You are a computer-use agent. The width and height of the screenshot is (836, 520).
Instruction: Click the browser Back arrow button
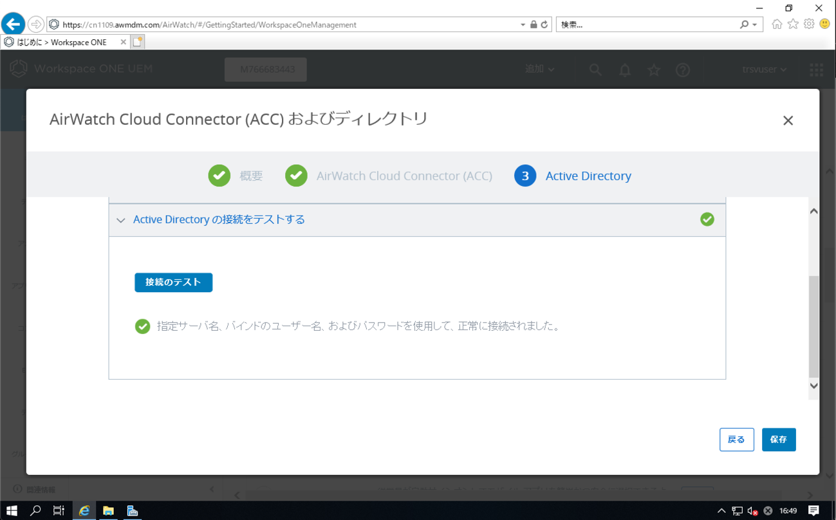pyautogui.click(x=13, y=24)
